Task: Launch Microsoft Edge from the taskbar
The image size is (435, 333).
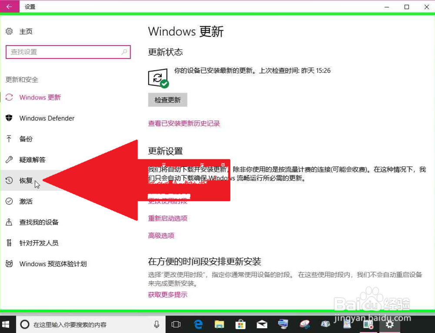Action: coord(198,324)
